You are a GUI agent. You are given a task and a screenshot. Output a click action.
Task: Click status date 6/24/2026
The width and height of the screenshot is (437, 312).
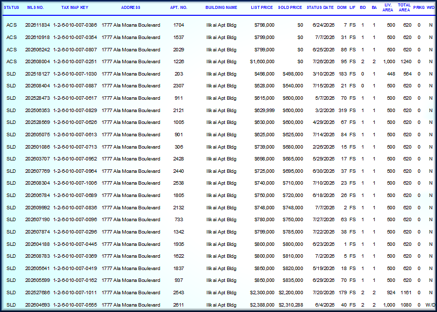pos(323,25)
